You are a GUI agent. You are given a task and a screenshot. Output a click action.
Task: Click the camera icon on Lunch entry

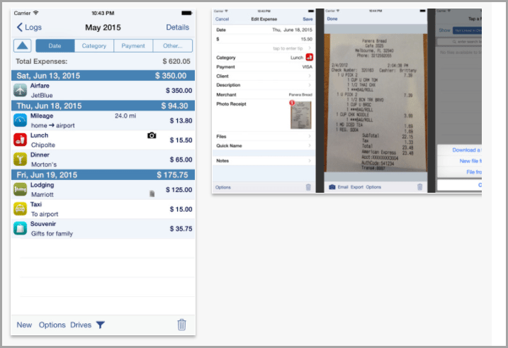click(x=152, y=135)
